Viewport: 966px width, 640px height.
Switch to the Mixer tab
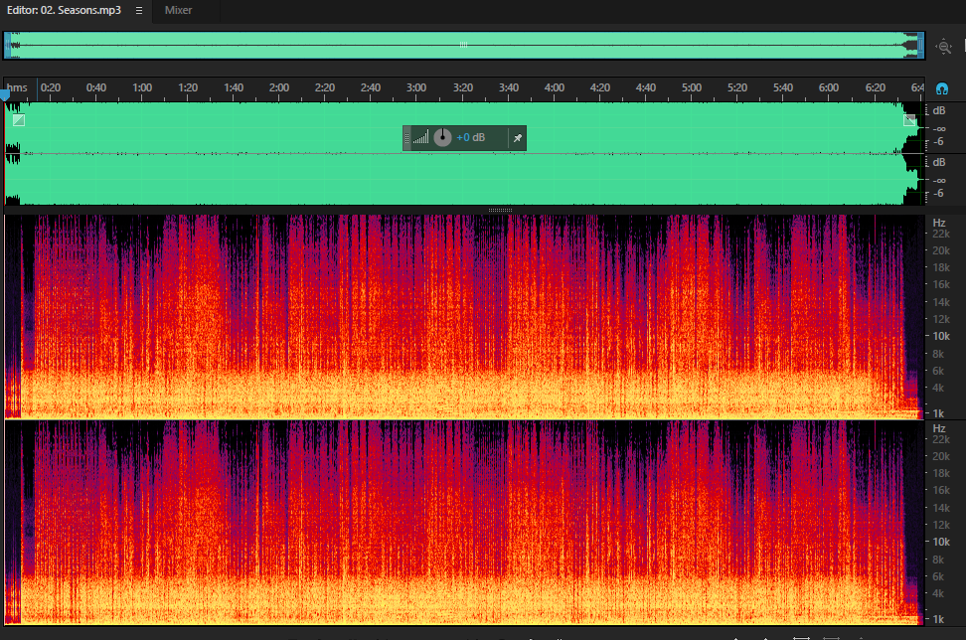point(178,11)
